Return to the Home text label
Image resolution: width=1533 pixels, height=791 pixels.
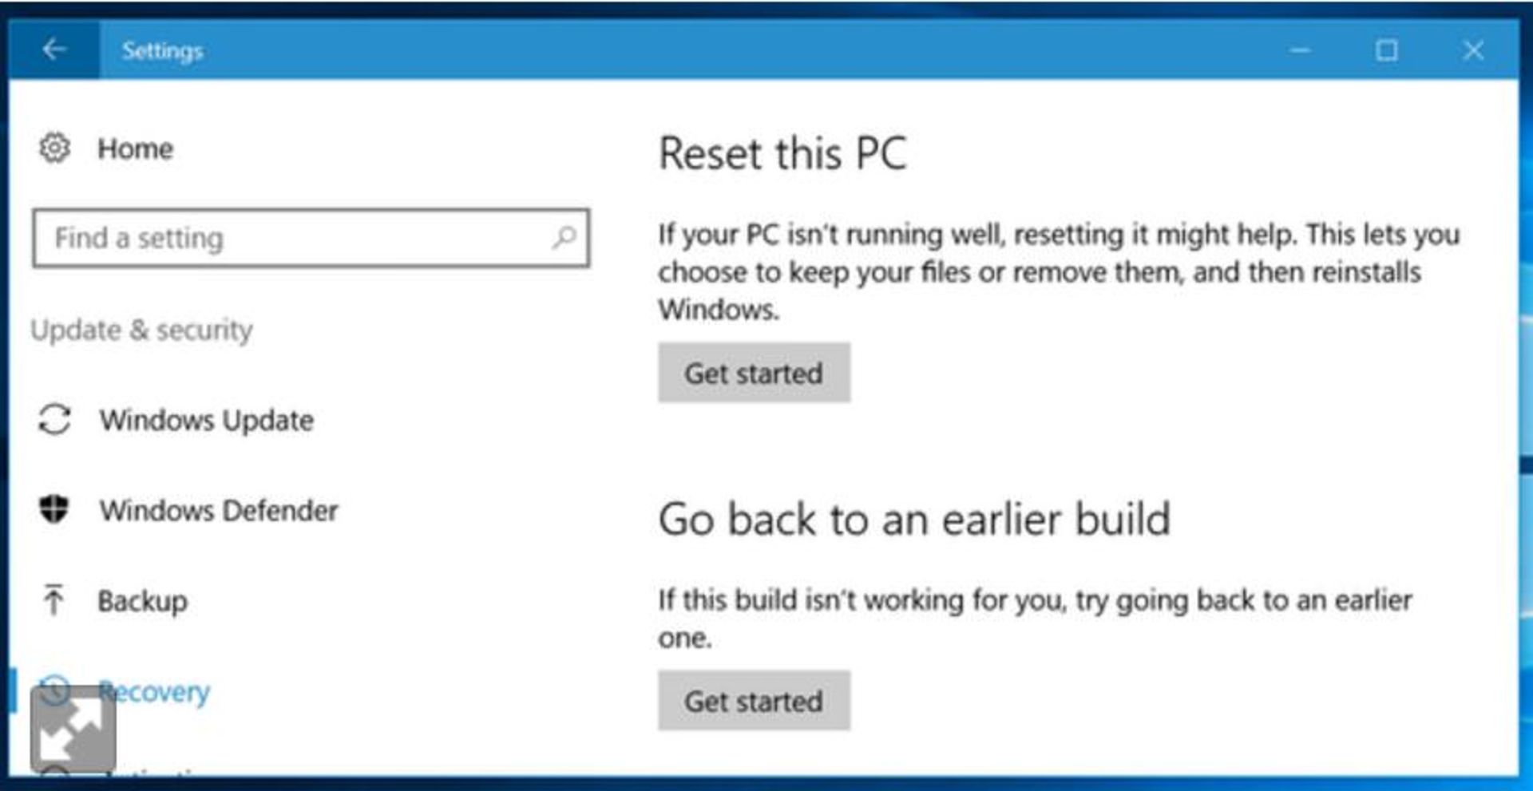135,148
